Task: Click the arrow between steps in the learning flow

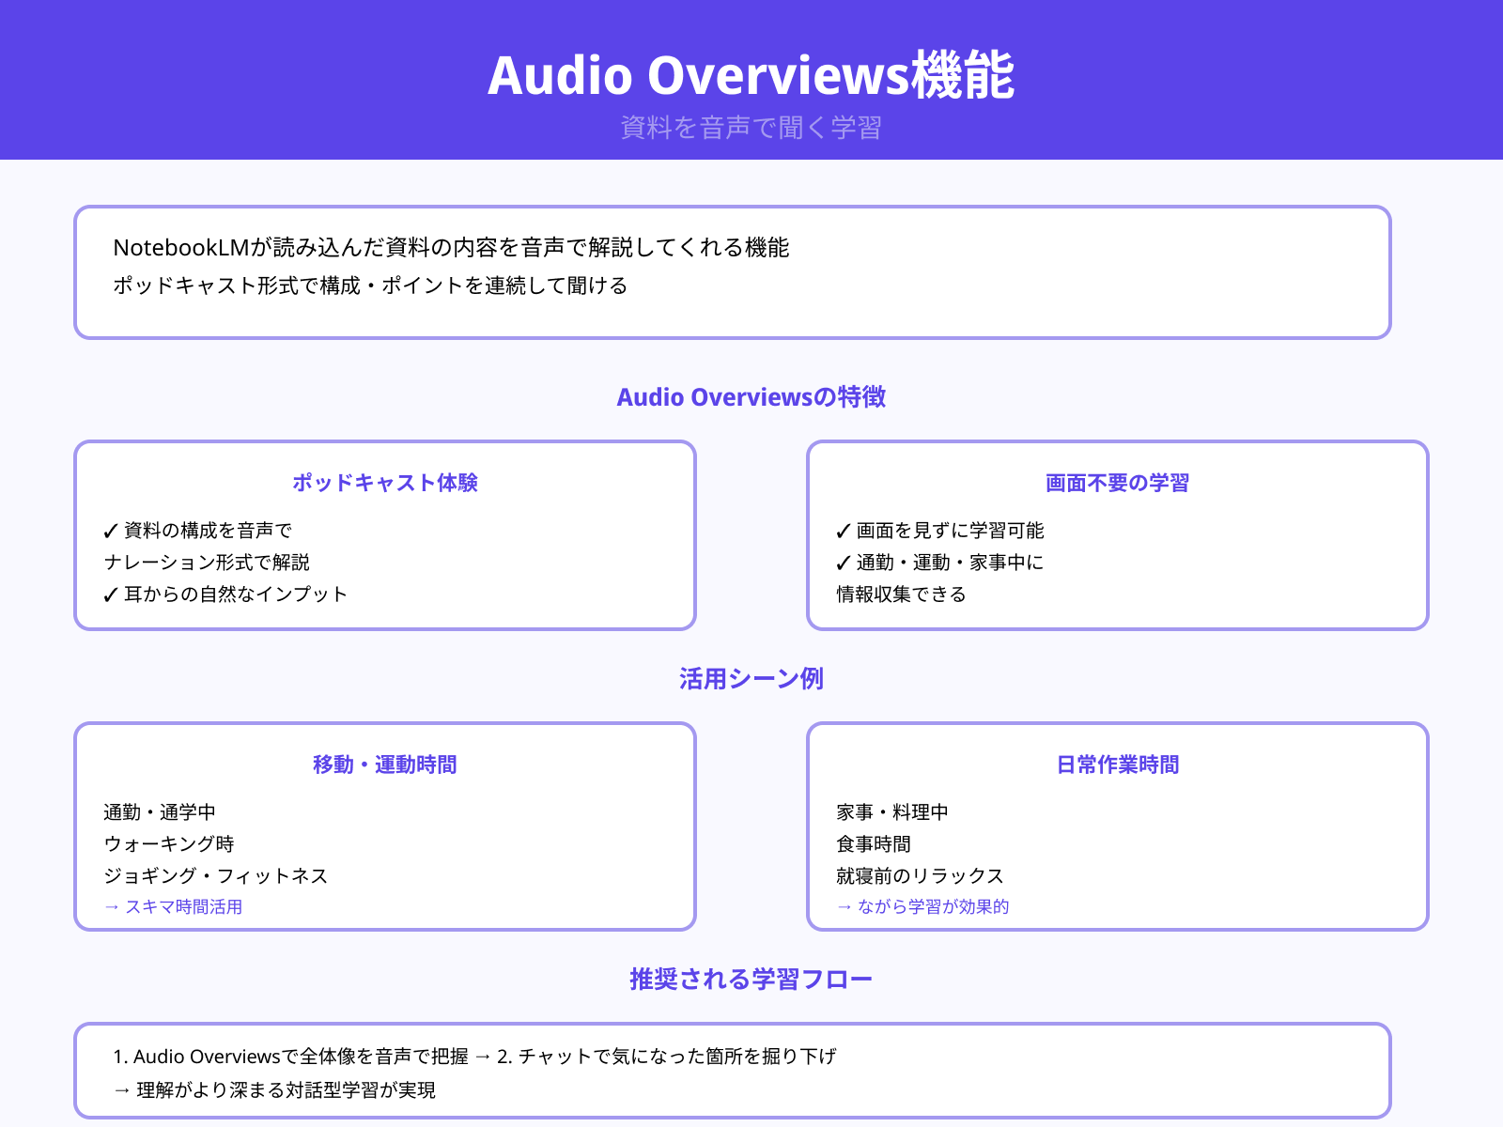Action: point(485,1056)
